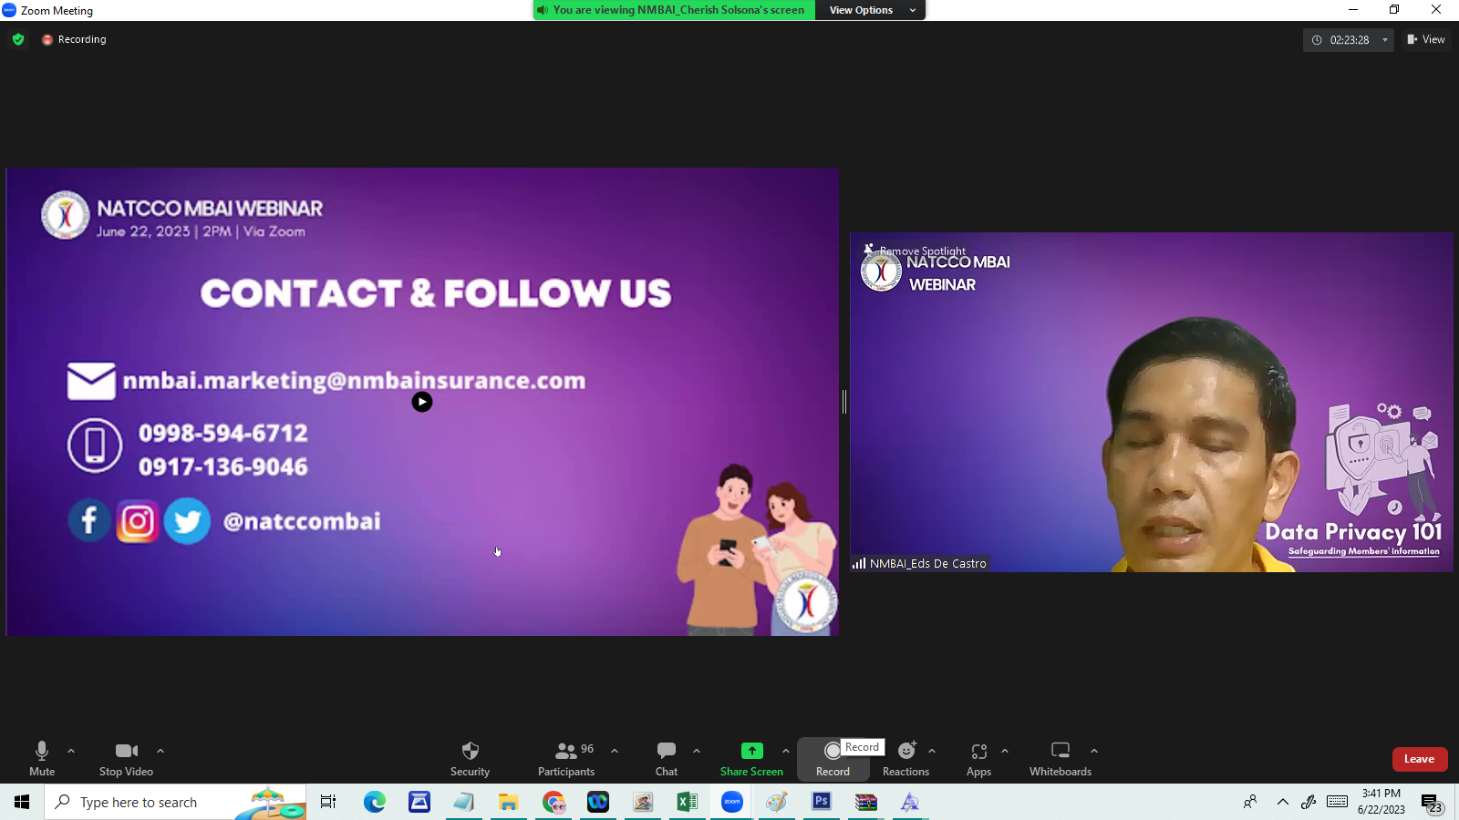Expand chat options arrow
Viewport: 1459px width, 820px height.
[697, 751]
